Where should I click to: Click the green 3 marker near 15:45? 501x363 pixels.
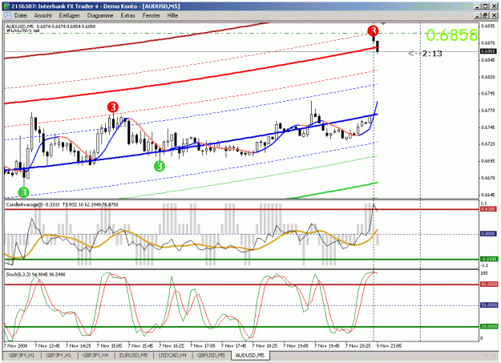pos(160,166)
